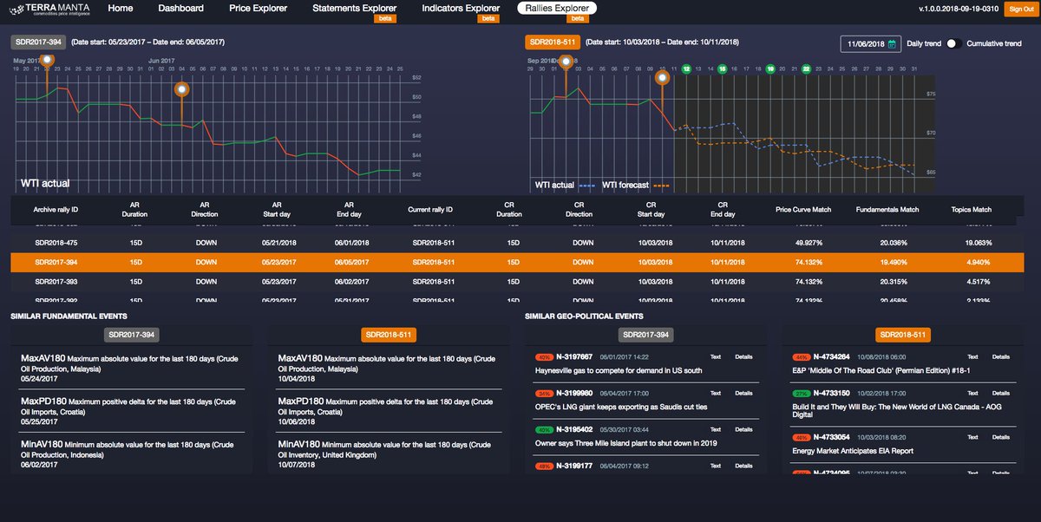Sort by Price Curve Match column
The image size is (1041, 522).
click(x=803, y=210)
